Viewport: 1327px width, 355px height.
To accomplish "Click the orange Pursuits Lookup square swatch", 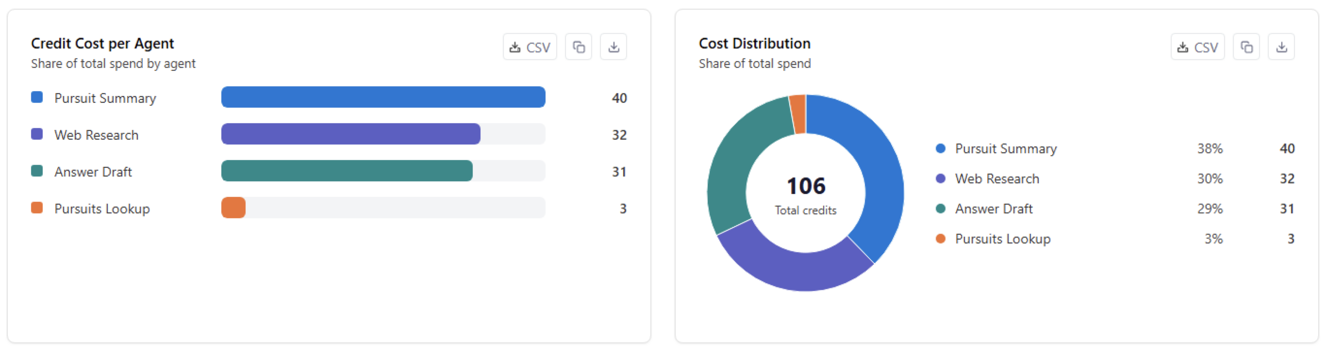I will tap(36, 208).
